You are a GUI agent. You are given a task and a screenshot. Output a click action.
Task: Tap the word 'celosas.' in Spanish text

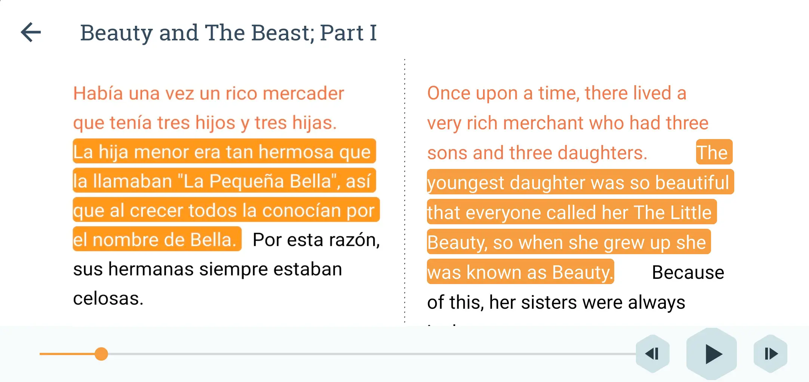click(108, 298)
